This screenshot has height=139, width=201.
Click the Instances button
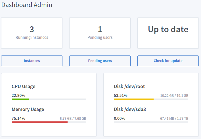[32, 61]
